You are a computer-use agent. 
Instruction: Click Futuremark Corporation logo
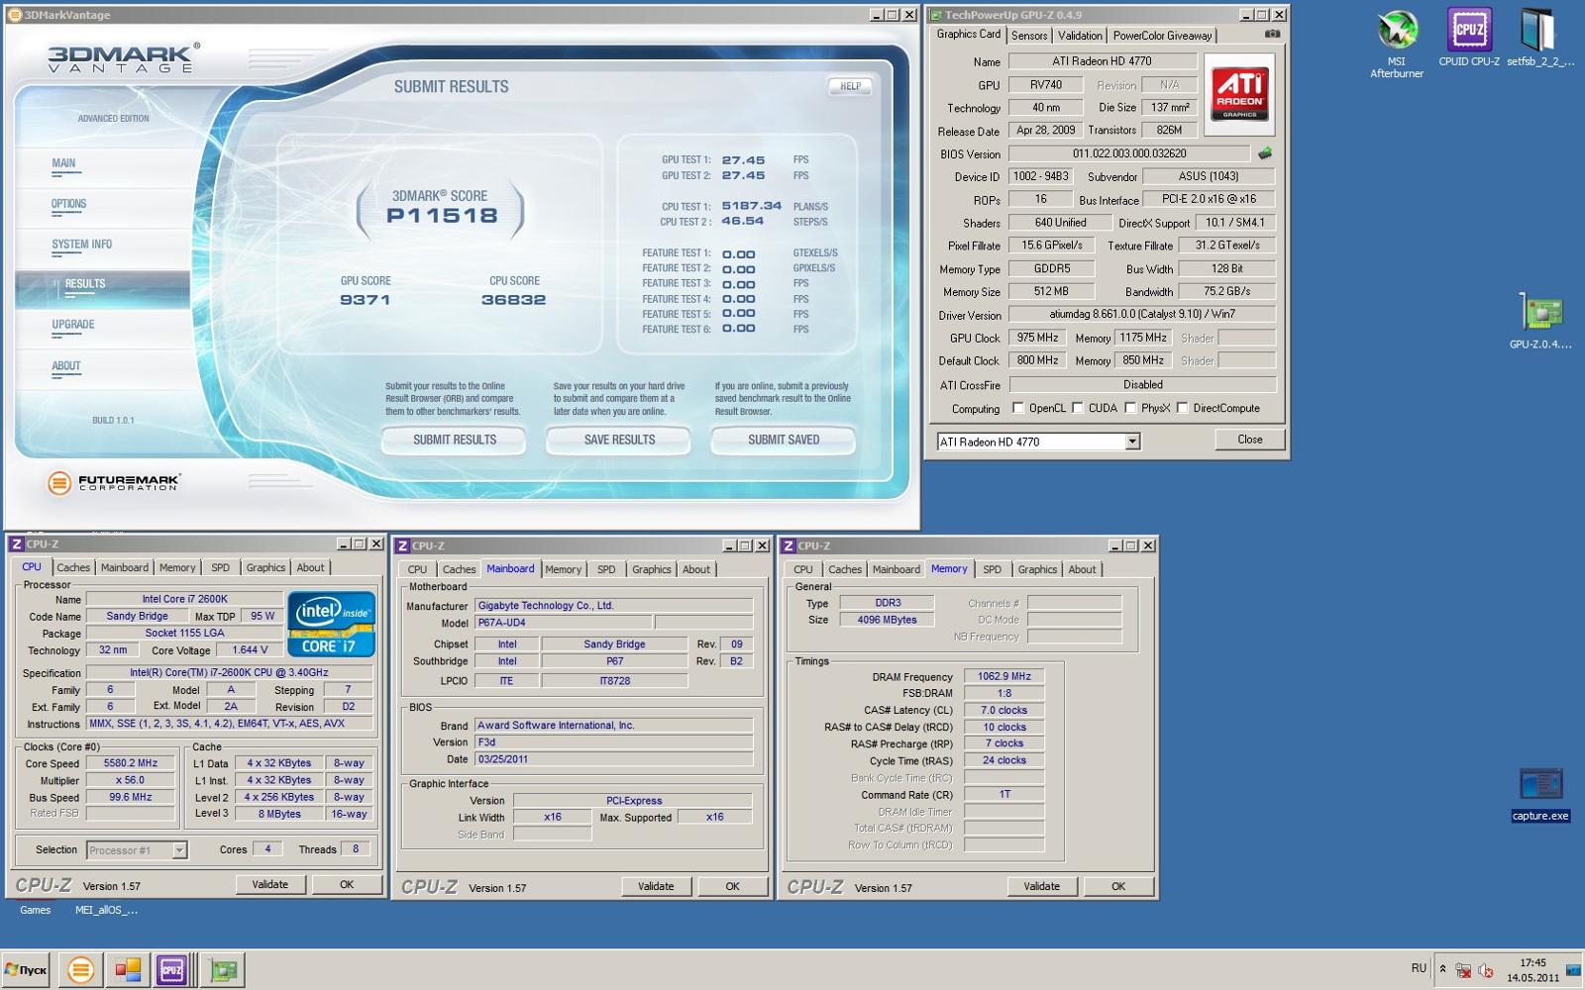coord(114,482)
